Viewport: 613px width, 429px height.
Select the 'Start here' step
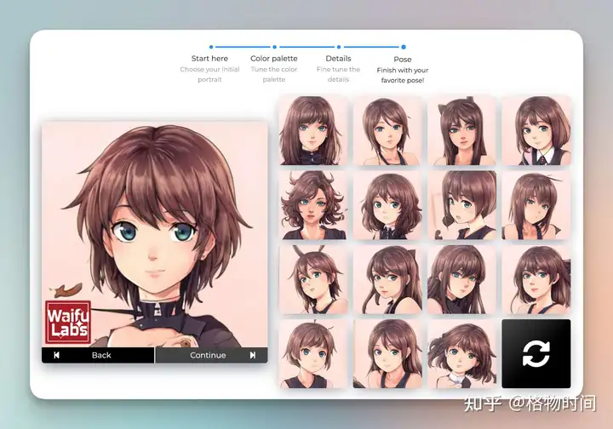pos(209,58)
